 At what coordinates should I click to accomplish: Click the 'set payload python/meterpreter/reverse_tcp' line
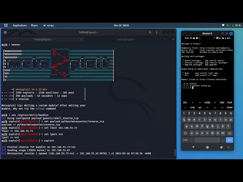[x=53, y=121]
